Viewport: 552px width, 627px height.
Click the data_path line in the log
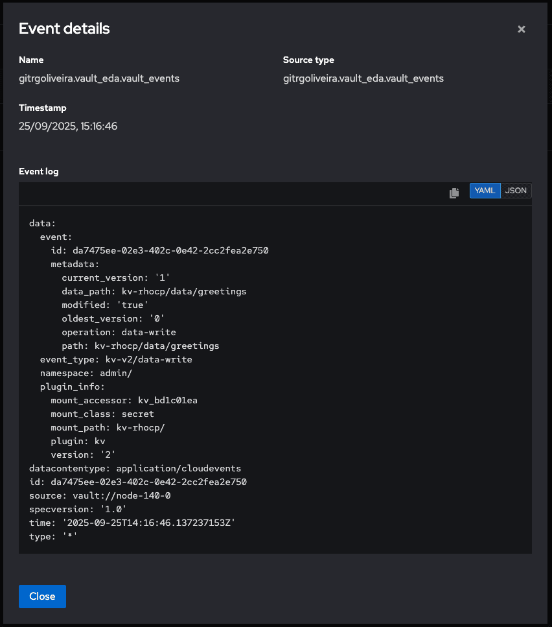(x=154, y=291)
